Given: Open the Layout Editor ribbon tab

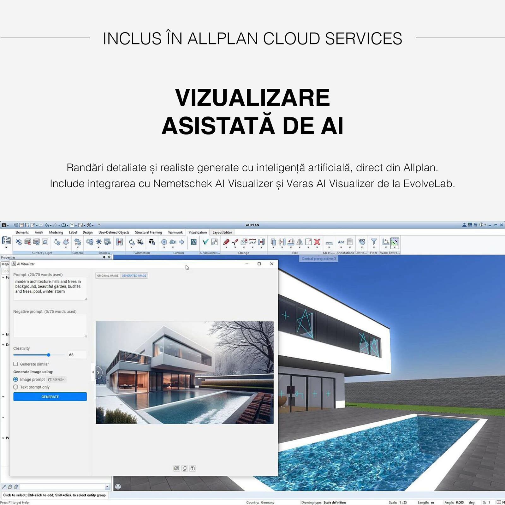Looking at the screenshot, I should click(222, 232).
